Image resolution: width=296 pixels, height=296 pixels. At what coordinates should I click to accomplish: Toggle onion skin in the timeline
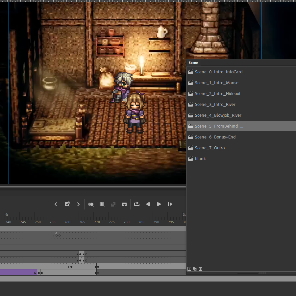pyautogui.click(x=91, y=204)
